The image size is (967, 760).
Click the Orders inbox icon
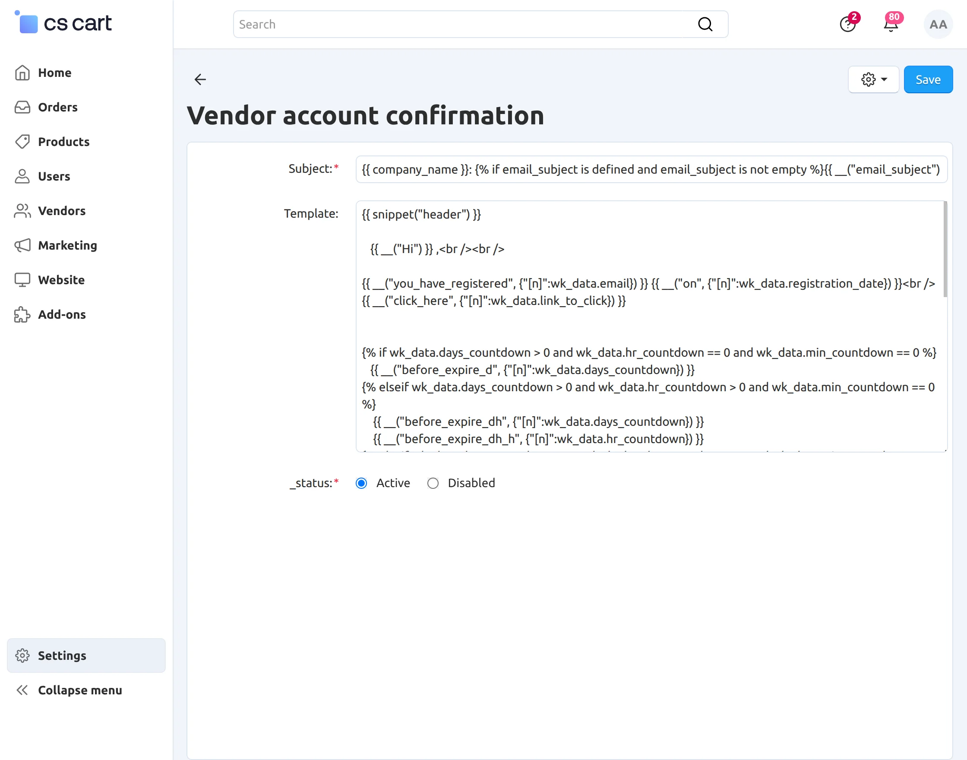(x=22, y=107)
